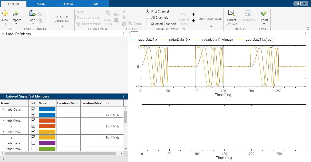Click the Add label definition icon
The height and width of the screenshot is (162, 311).
pos(32,14)
